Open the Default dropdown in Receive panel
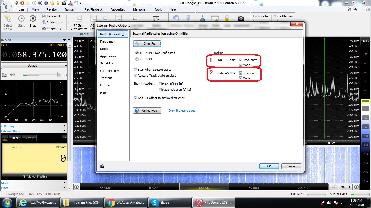This screenshot has height=208, width=371. tap(34, 66)
